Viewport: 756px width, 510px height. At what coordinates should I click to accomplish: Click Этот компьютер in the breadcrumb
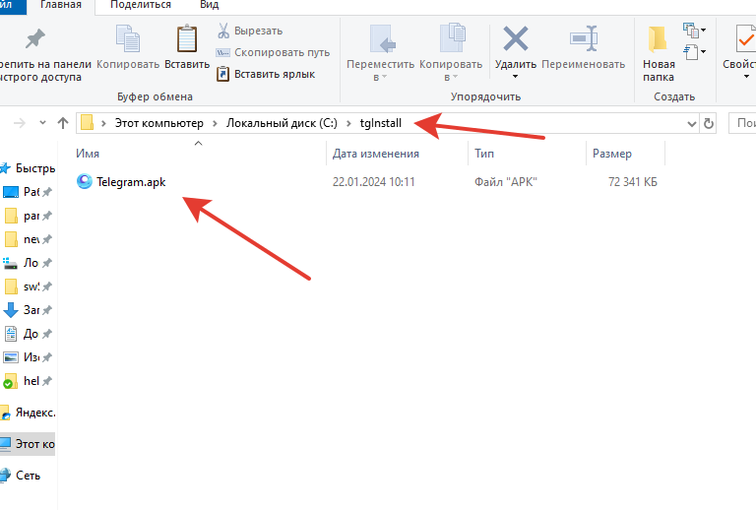coord(159,123)
